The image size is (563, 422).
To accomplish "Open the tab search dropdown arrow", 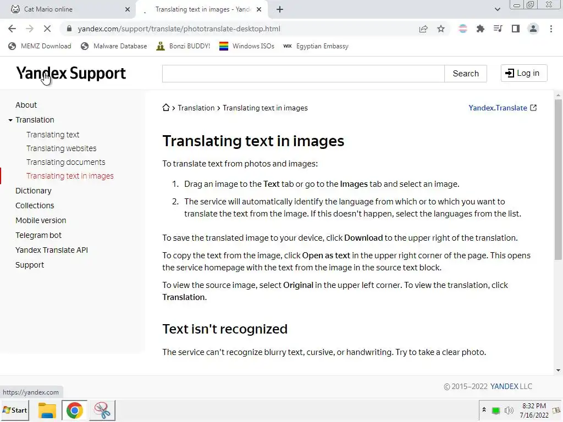I will pyautogui.click(x=497, y=9).
